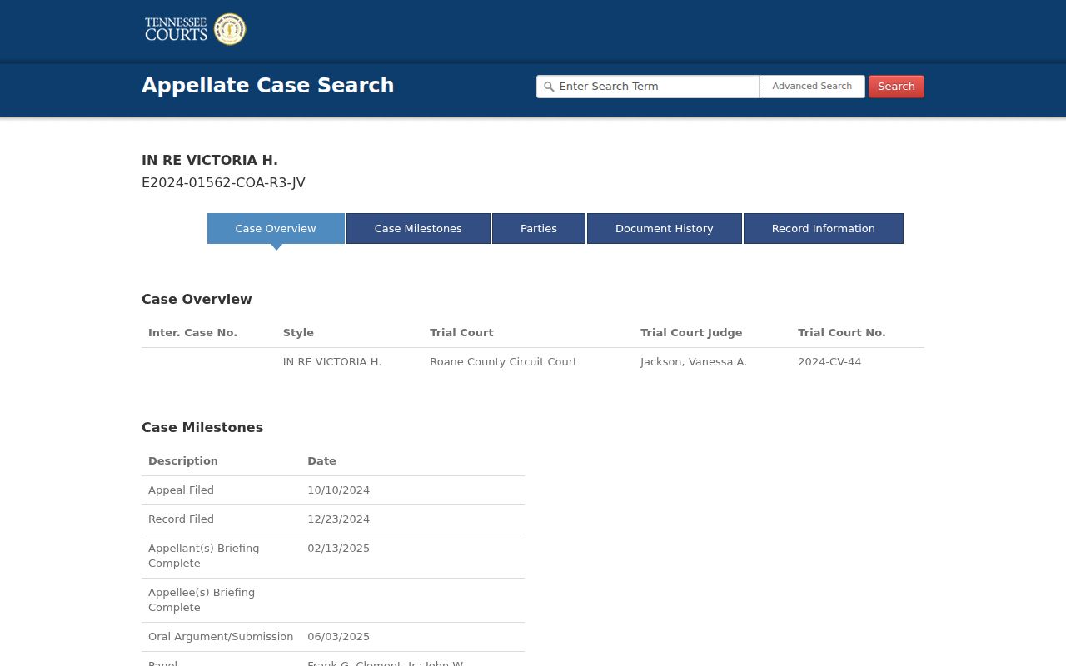Image resolution: width=1066 pixels, height=666 pixels.
Task: Click the Appellate Case Search heading
Action: (x=268, y=86)
